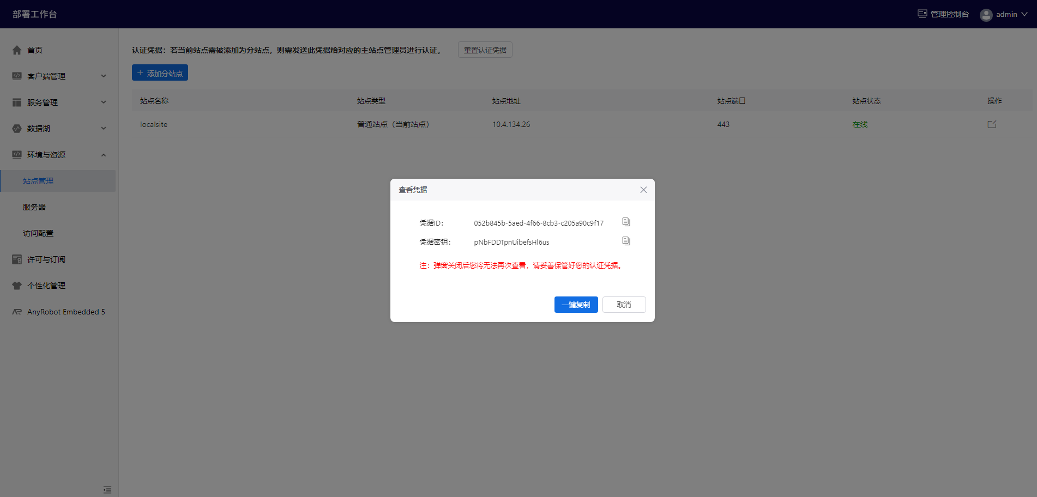Click the red 注 warning text

click(522, 265)
